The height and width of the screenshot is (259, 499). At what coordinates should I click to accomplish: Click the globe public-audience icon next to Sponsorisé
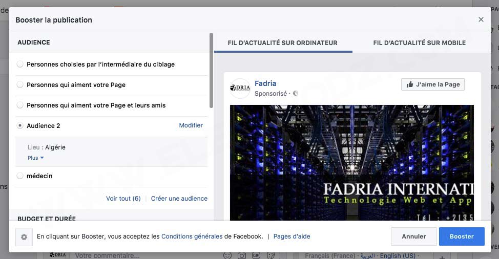click(295, 94)
